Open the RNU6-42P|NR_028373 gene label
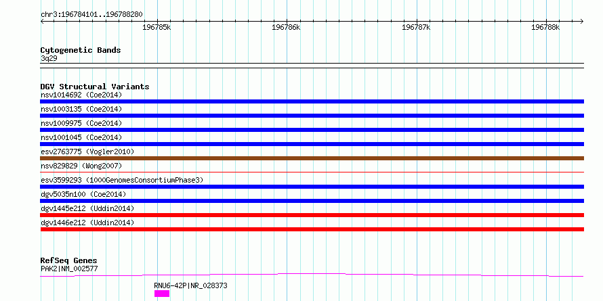 [x=191, y=285]
